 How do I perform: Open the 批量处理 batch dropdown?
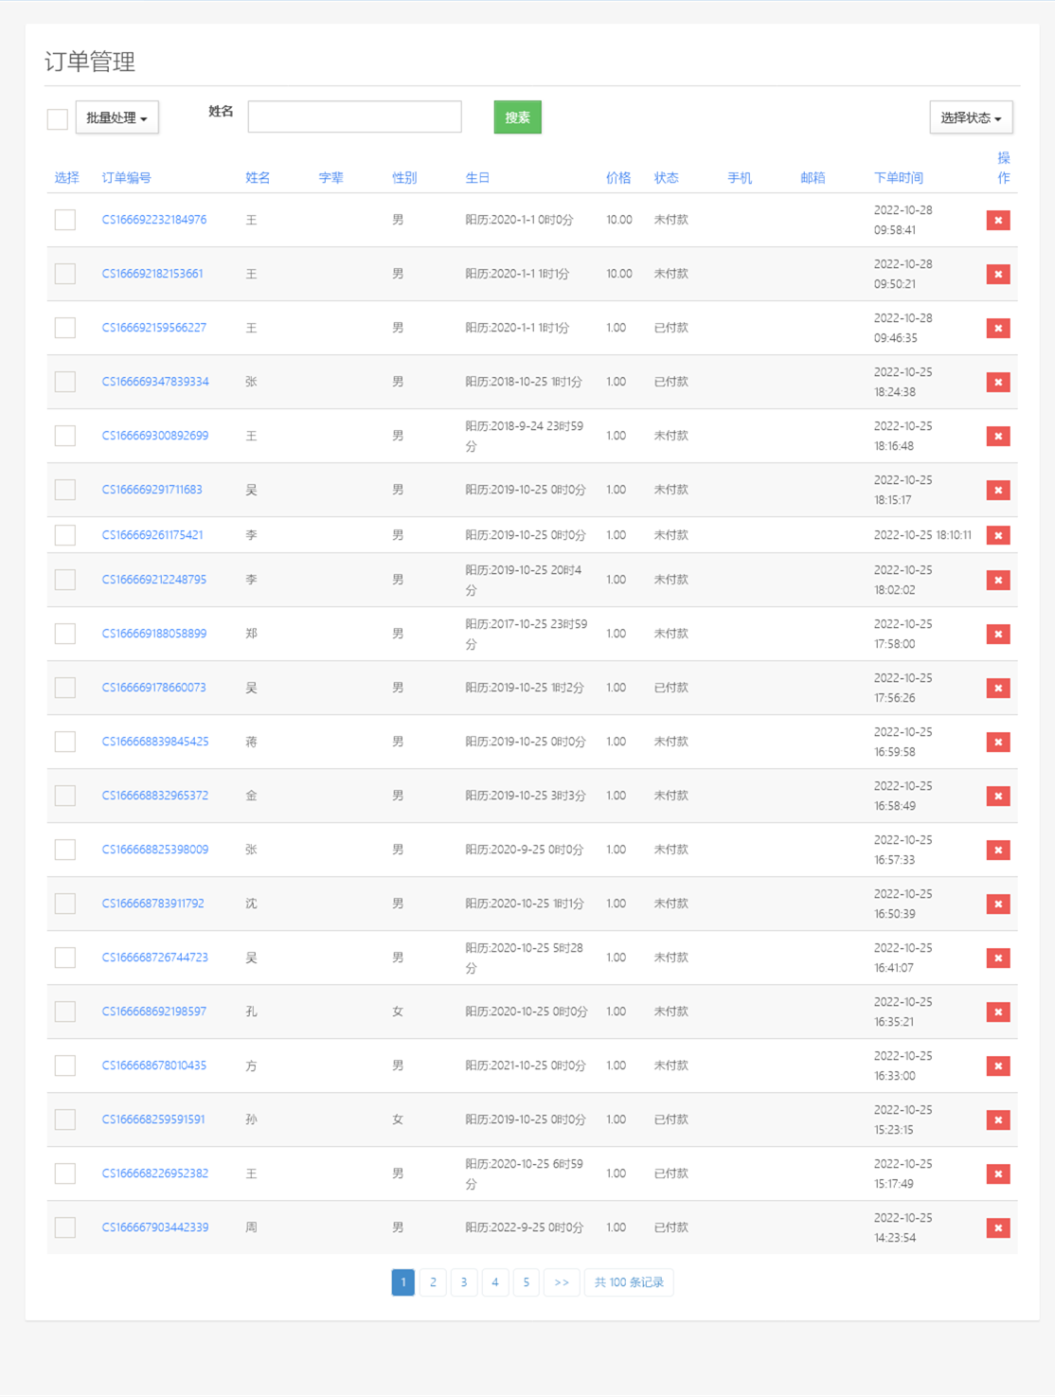[x=117, y=117]
